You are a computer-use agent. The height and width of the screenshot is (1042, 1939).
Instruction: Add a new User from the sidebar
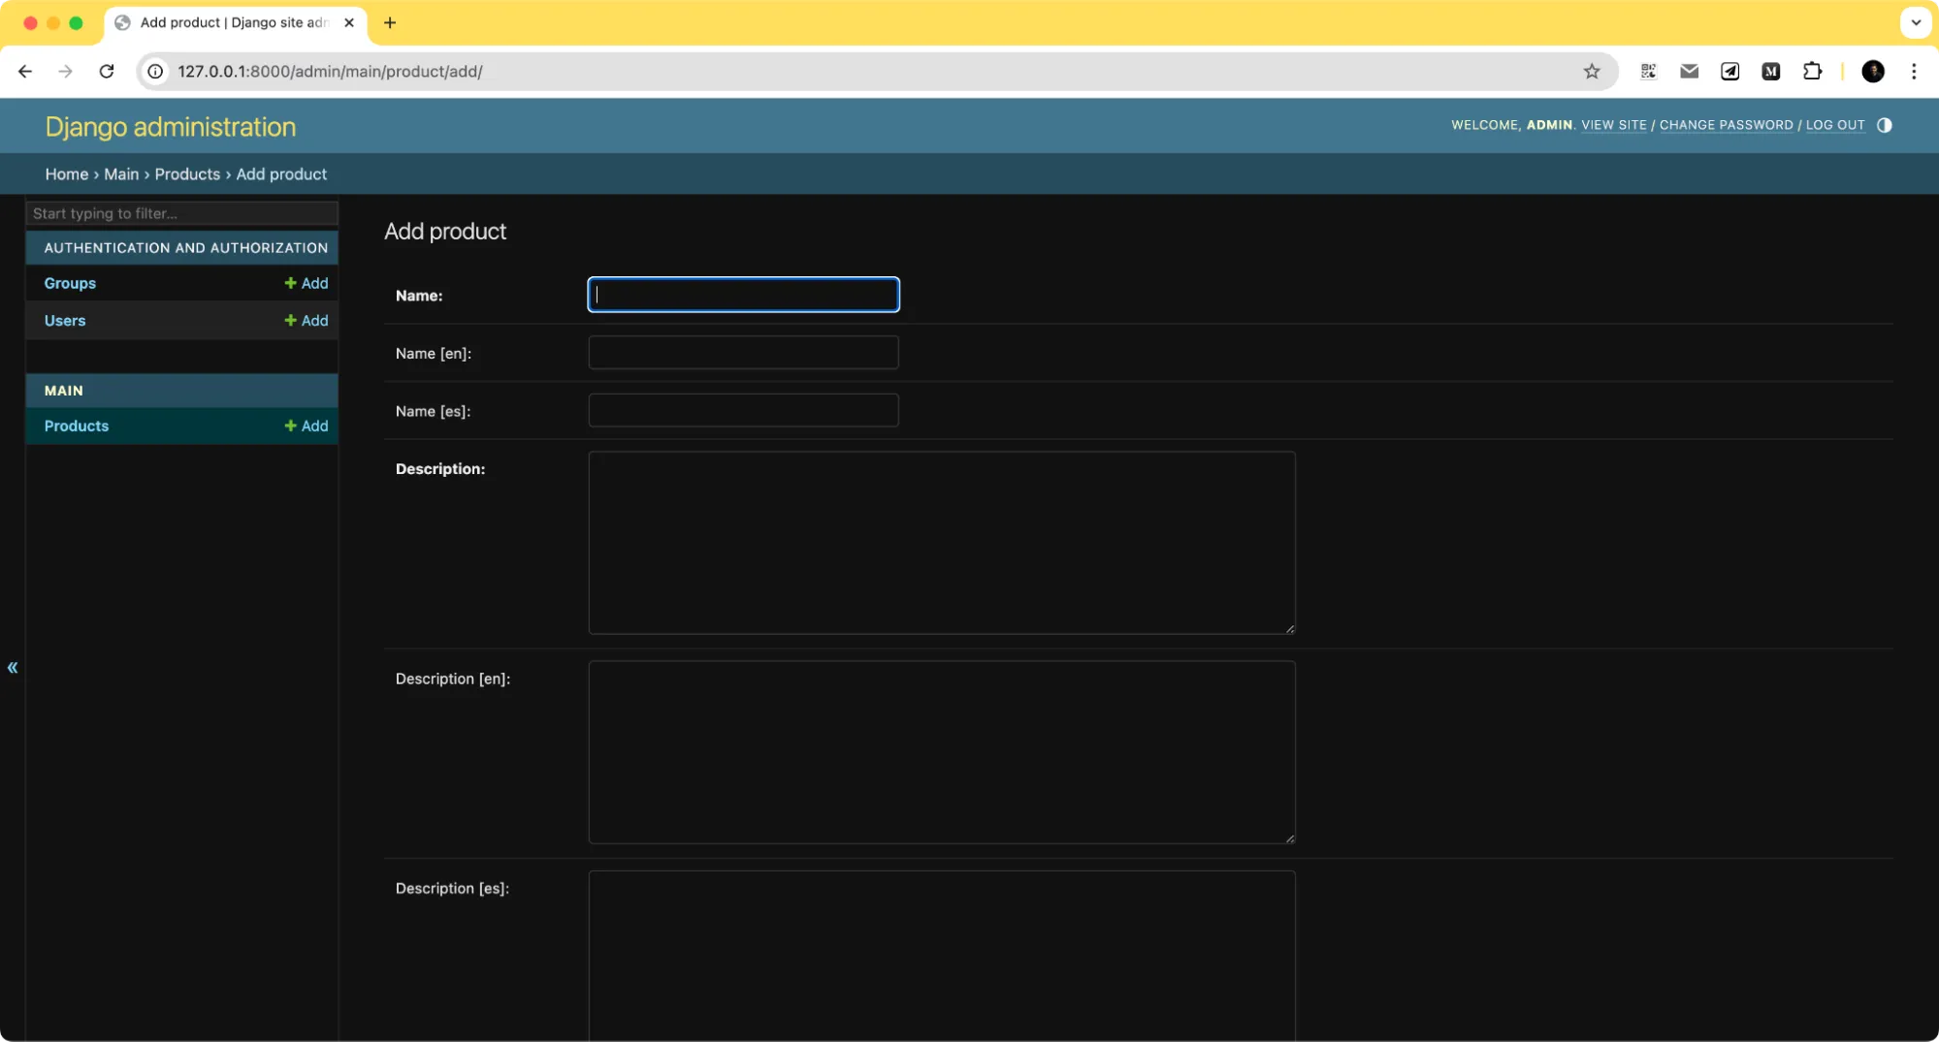point(307,320)
